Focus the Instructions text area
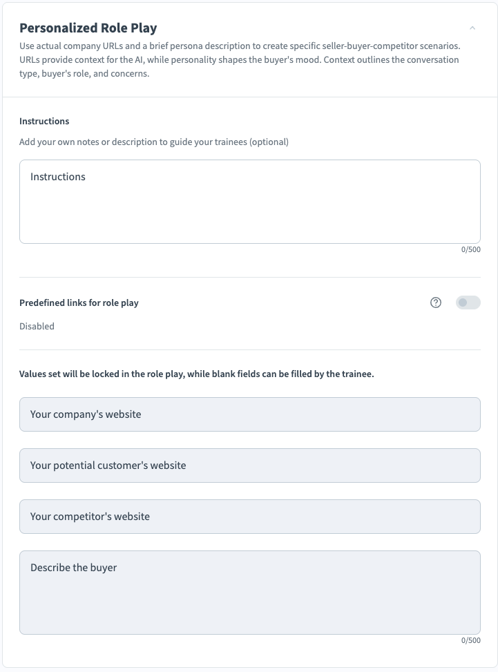The width and height of the screenshot is (498, 672). point(249,202)
